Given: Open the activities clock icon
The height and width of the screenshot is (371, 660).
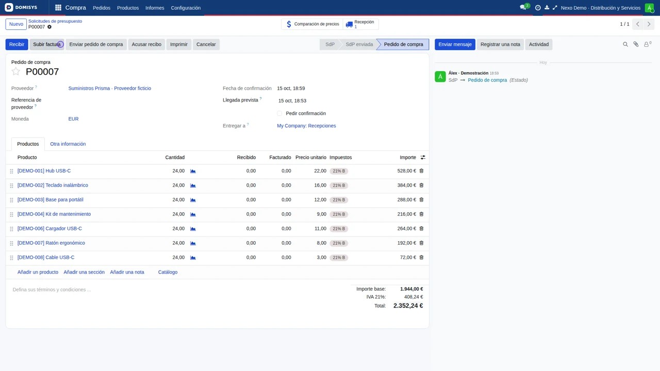Looking at the screenshot, I should 538,8.
